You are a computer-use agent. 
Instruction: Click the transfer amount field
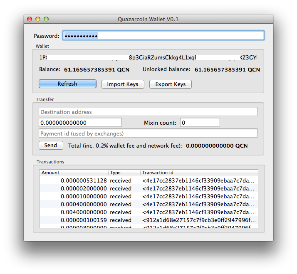(80, 122)
